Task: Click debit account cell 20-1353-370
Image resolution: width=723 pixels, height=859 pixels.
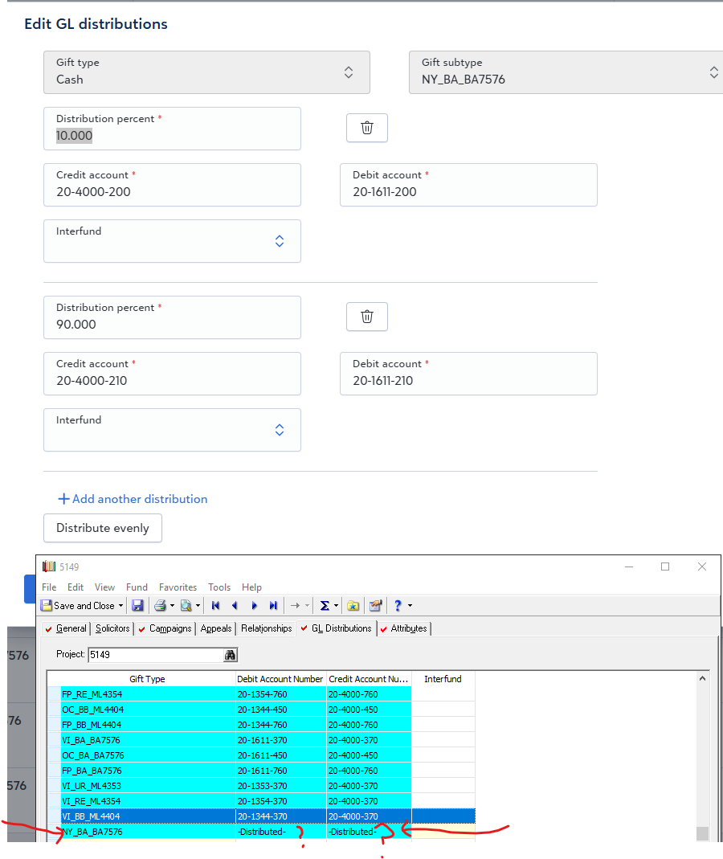Action: (281, 786)
